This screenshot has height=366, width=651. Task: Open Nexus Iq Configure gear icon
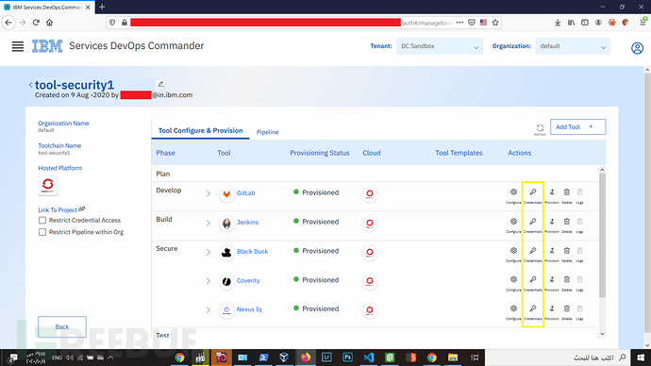click(x=513, y=308)
